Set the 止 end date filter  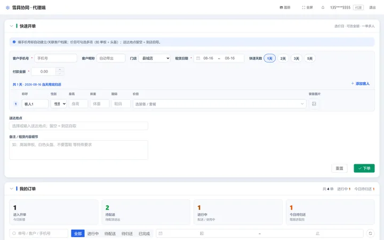[317, 234]
